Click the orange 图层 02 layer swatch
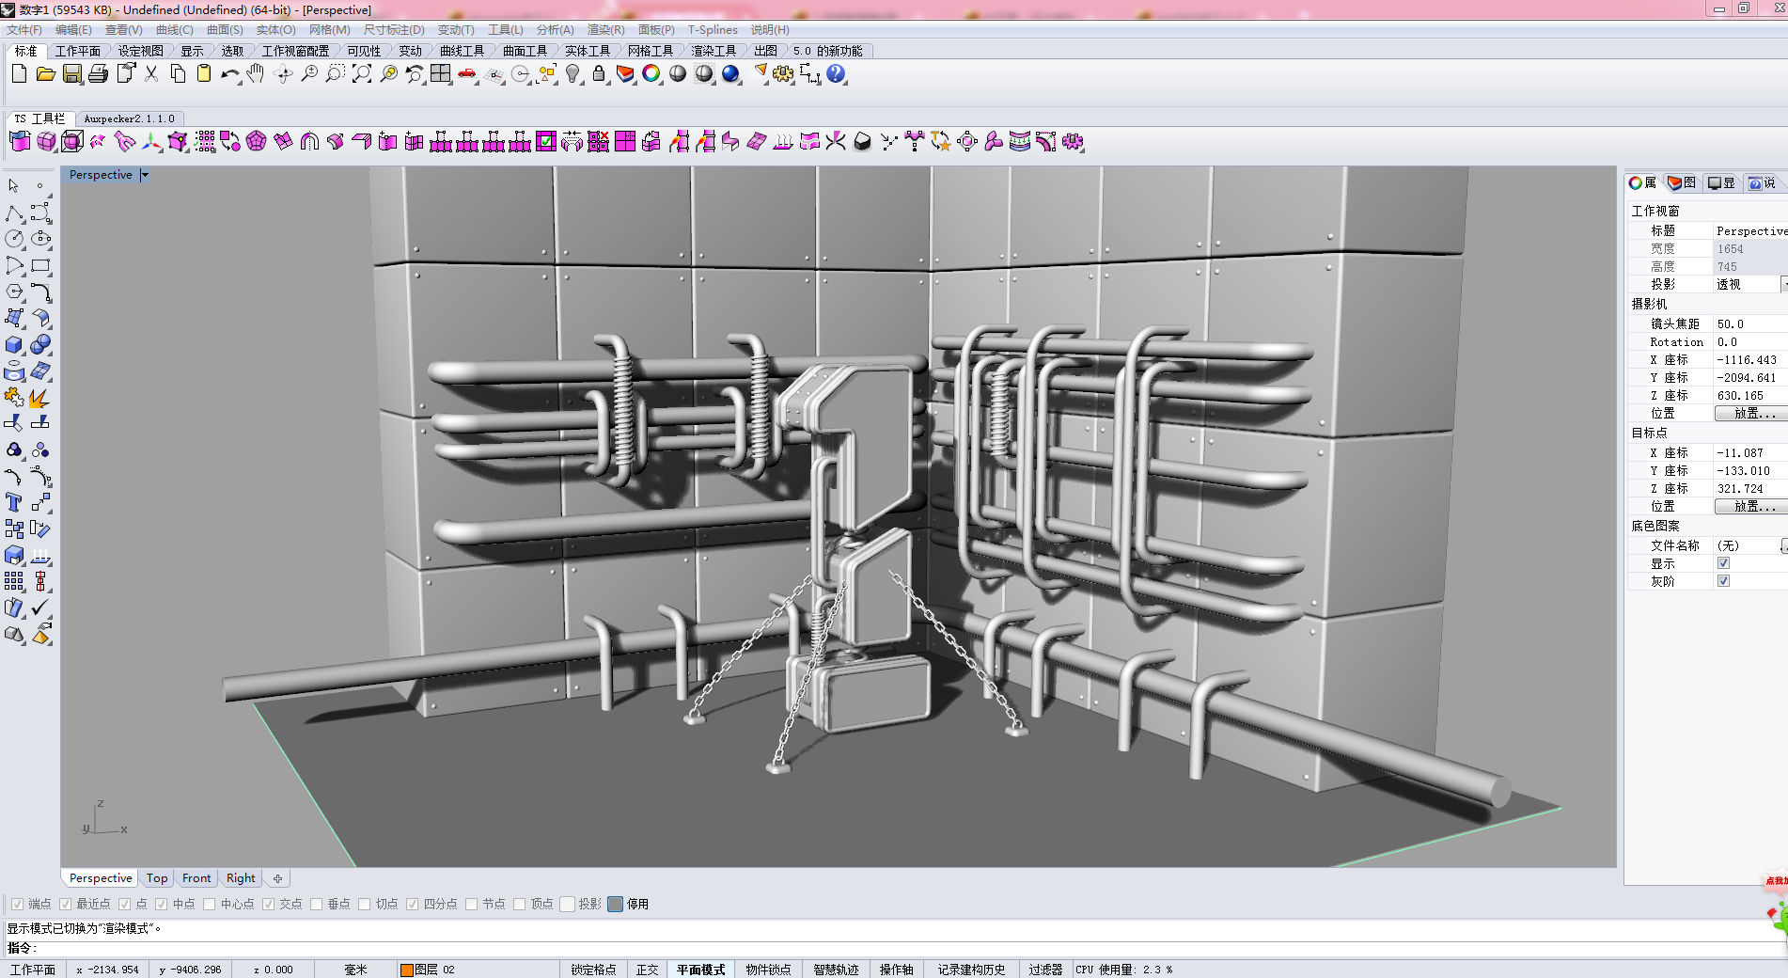The height and width of the screenshot is (978, 1788). tap(407, 970)
